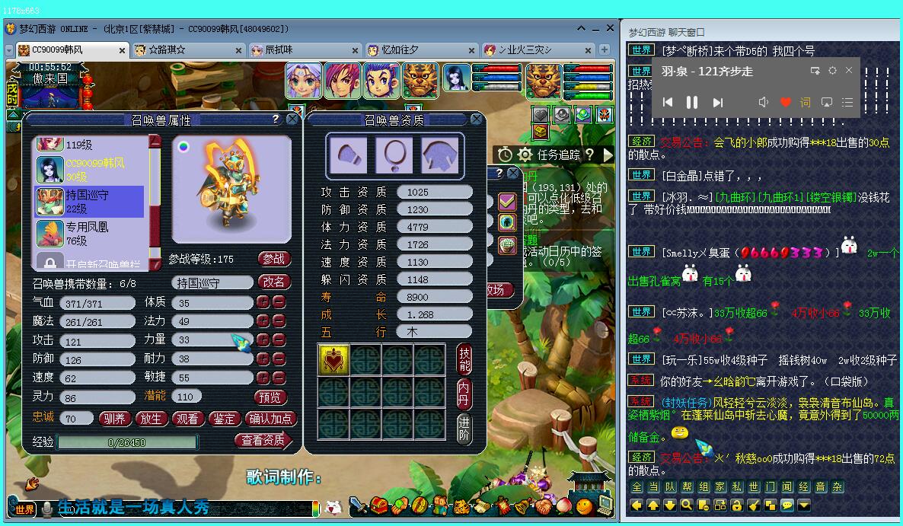Search chat with the magnifier icon
Image resolution: width=903 pixels, height=526 pixels.
coord(687,505)
